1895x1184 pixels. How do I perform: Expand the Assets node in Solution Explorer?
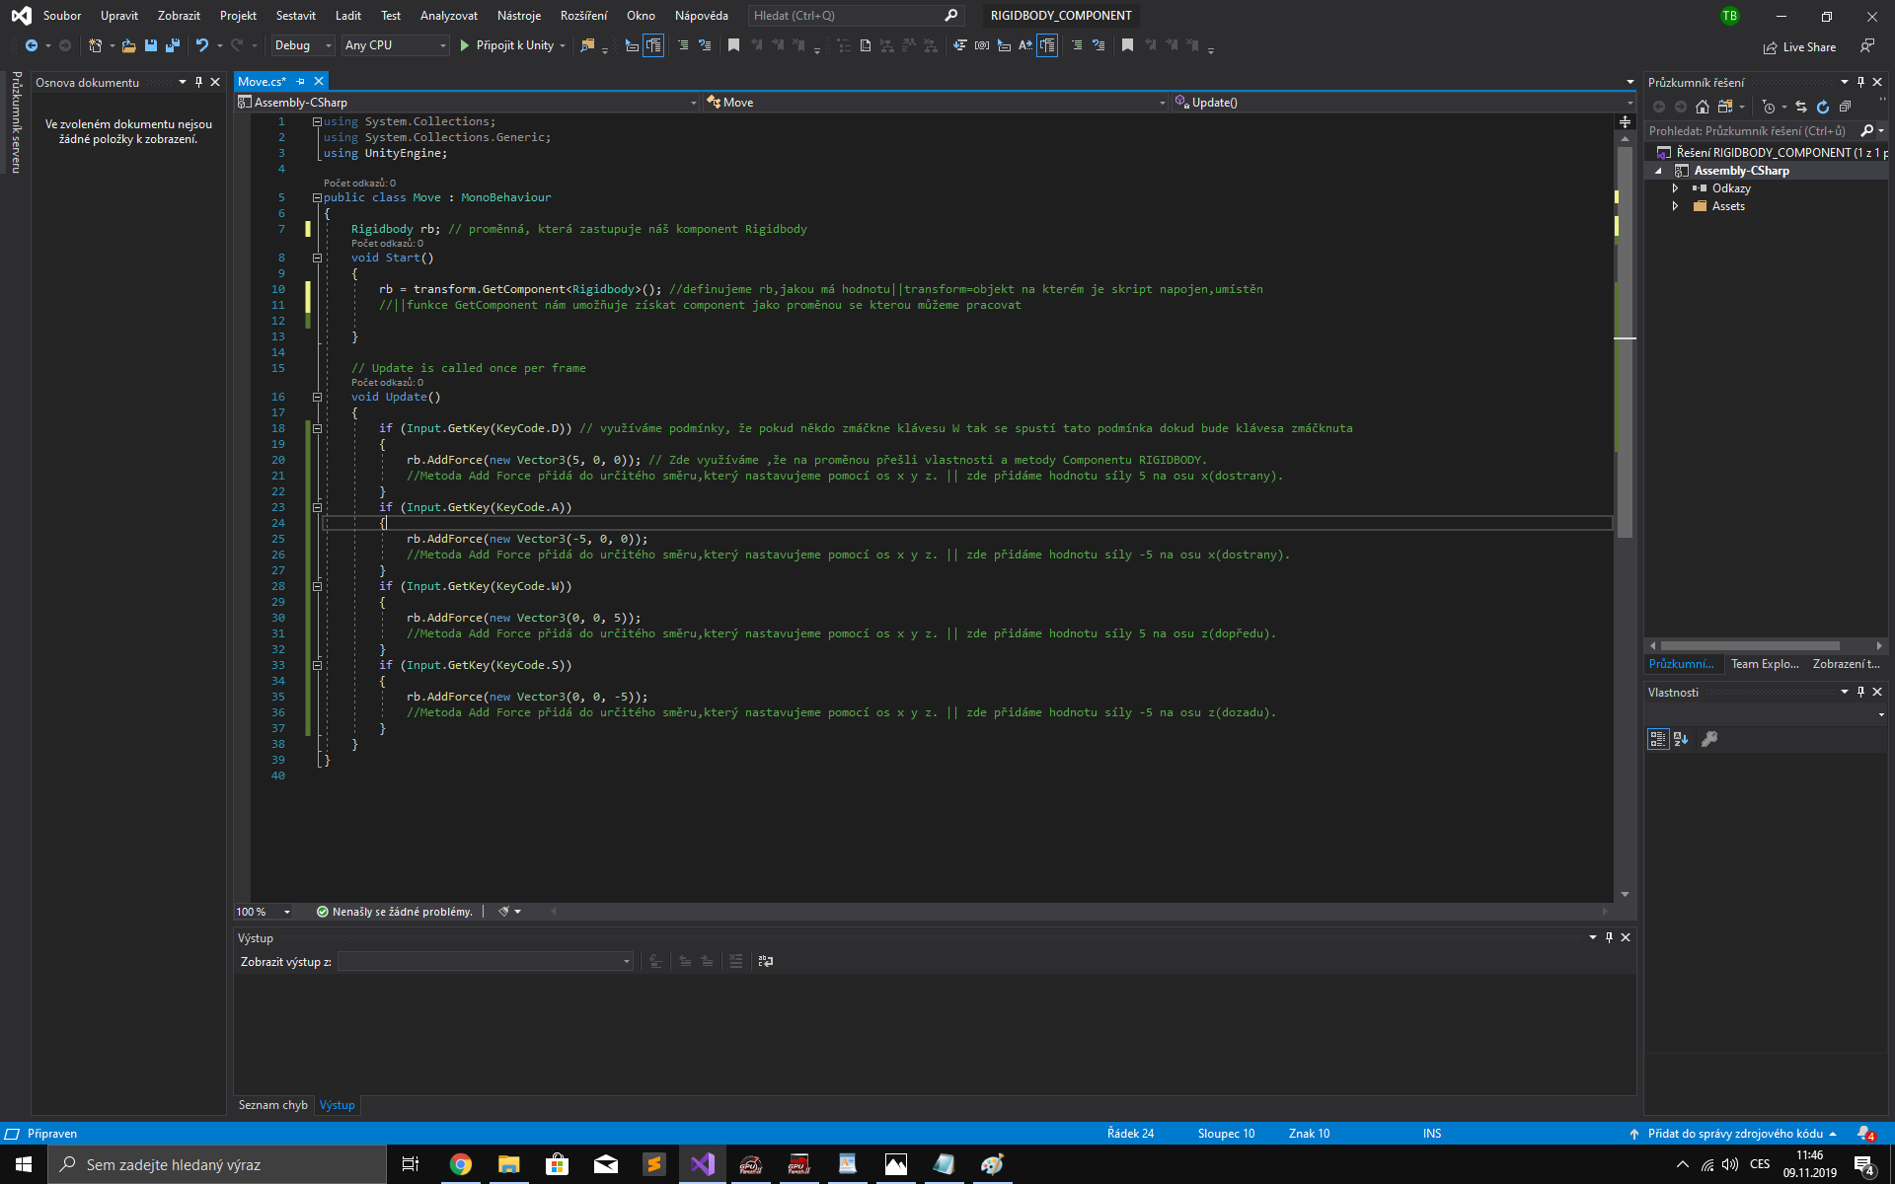click(1676, 206)
